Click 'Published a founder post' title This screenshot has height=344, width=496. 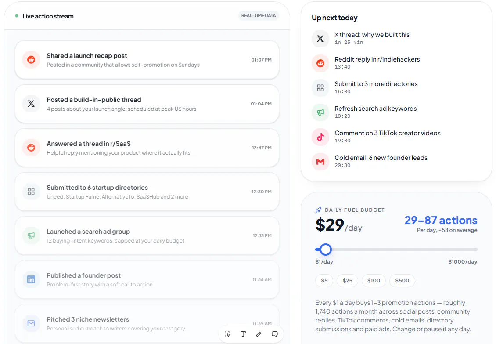pos(83,275)
